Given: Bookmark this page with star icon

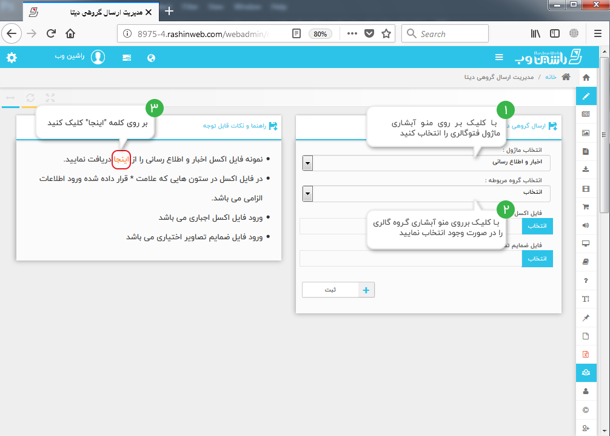Looking at the screenshot, I should pyautogui.click(x=386, y=33).
